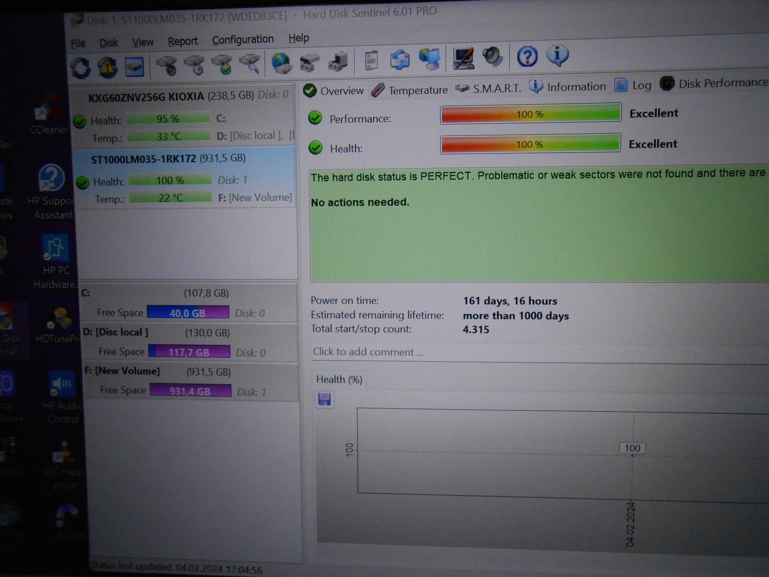Click the 40,0 GB free space bar
The width and height of the screenshot is (769, 577).
188,312
